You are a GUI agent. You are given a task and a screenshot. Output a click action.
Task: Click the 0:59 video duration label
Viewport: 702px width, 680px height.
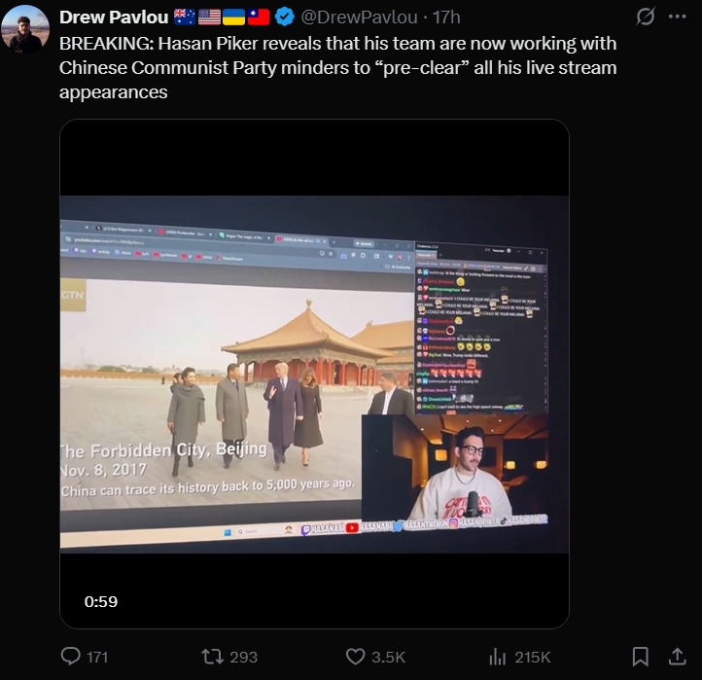pos(101,601)
